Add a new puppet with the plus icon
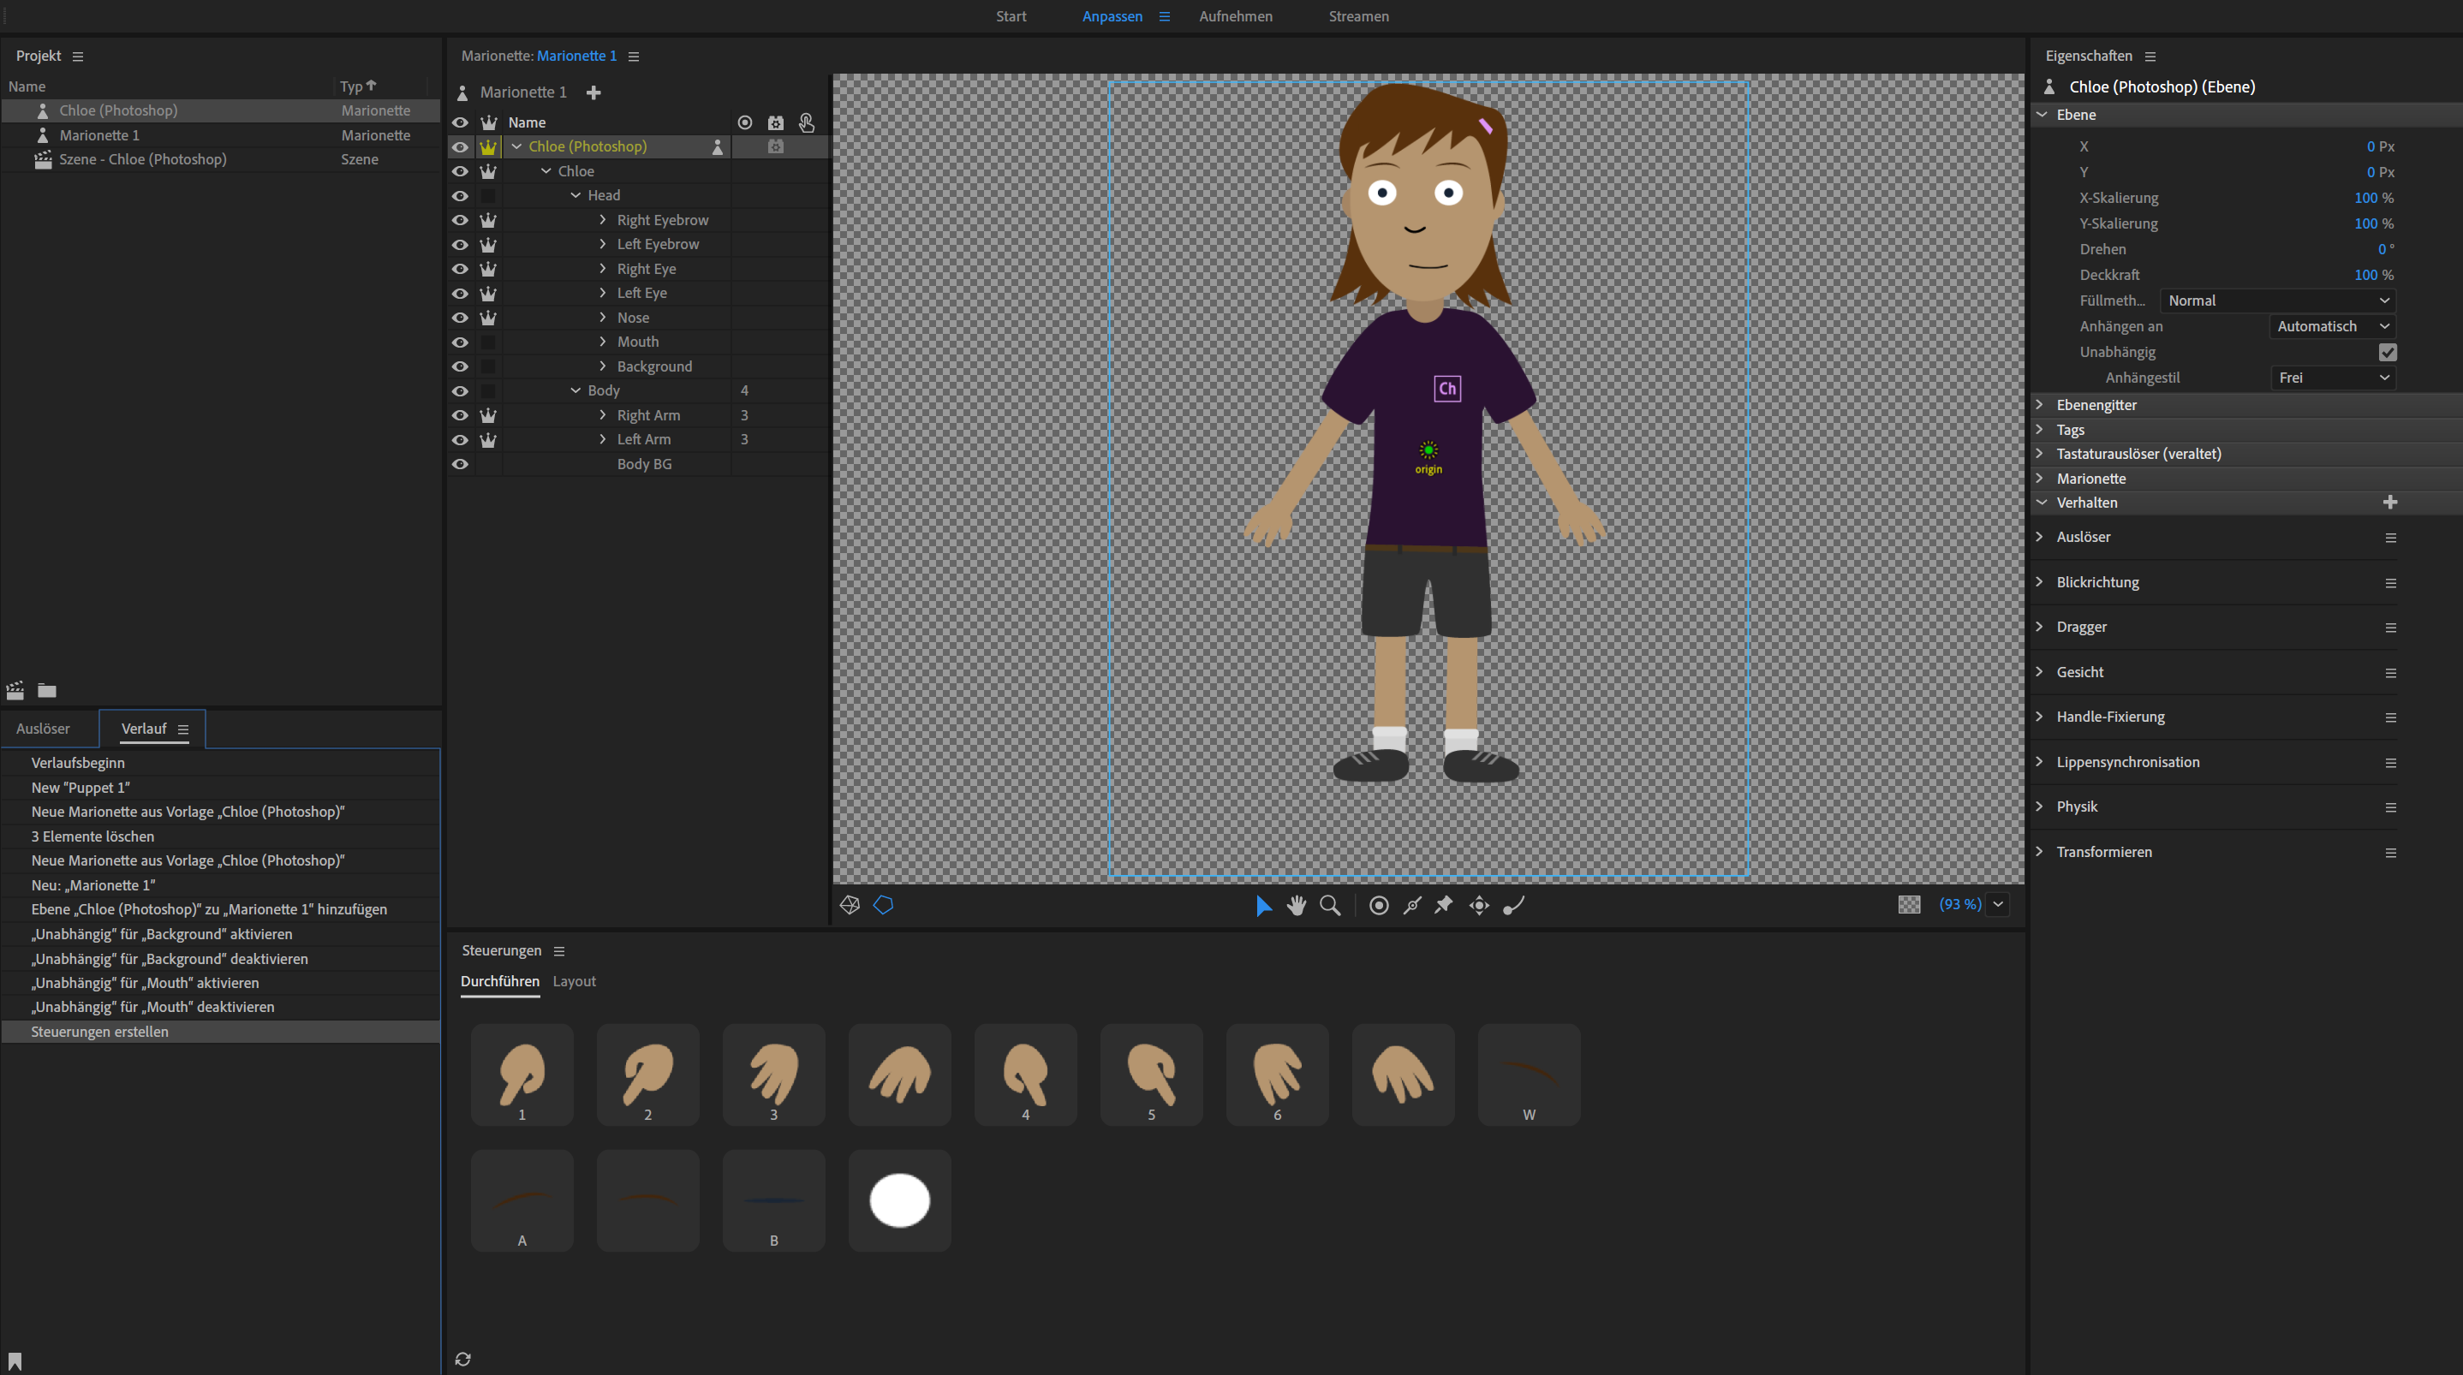The height and width of the screenshot is (1375, 2463). click(x=593, y=92)
